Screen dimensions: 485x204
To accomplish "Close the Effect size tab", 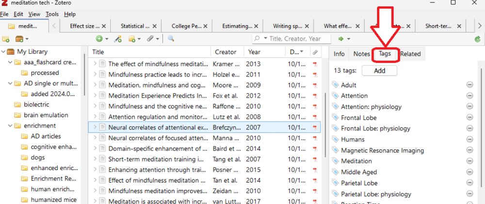I will coord(104,26).
